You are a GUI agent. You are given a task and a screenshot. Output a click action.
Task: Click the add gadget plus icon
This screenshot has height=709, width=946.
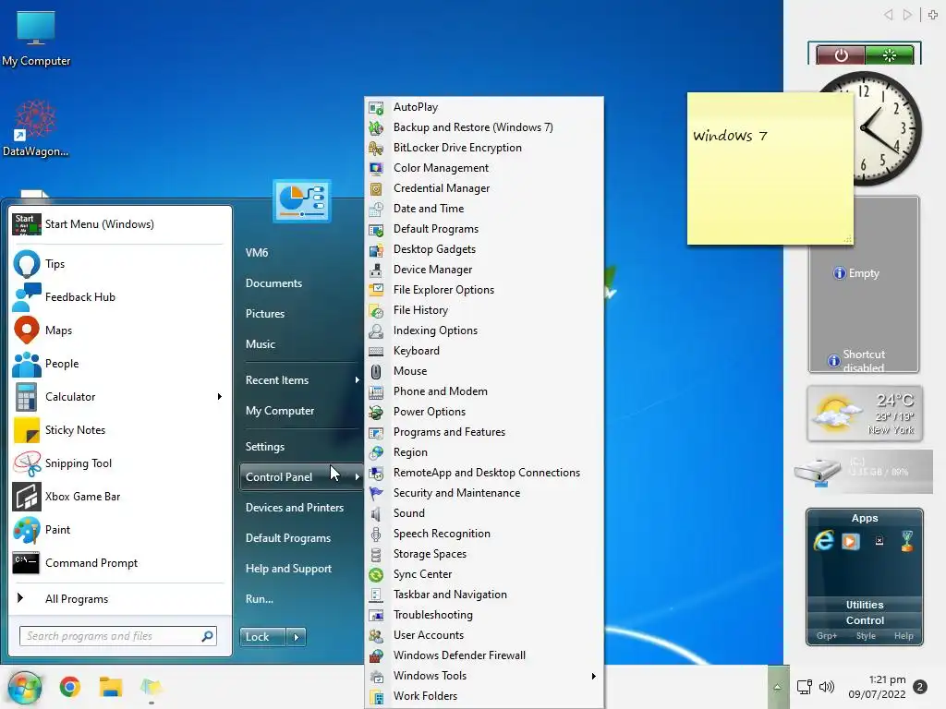933,15
